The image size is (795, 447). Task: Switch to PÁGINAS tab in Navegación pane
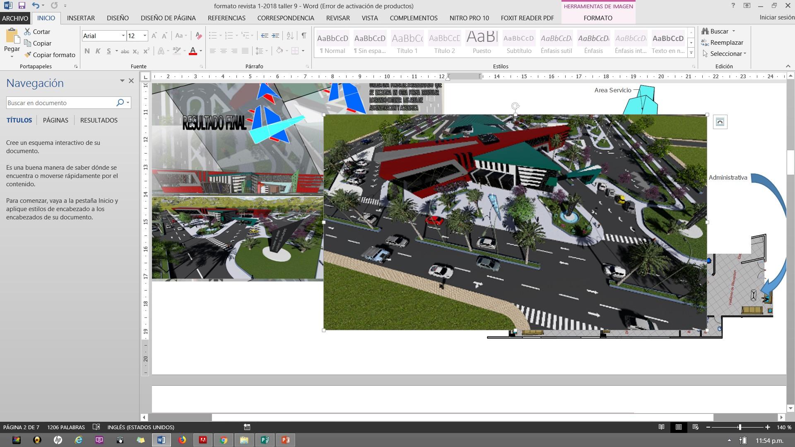[55, 120]
